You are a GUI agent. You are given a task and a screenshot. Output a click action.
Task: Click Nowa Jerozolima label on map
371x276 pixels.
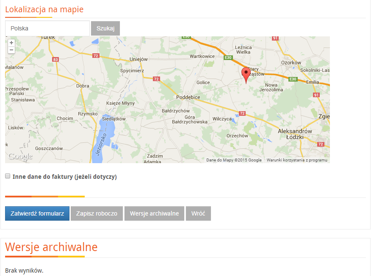(271, 87)
